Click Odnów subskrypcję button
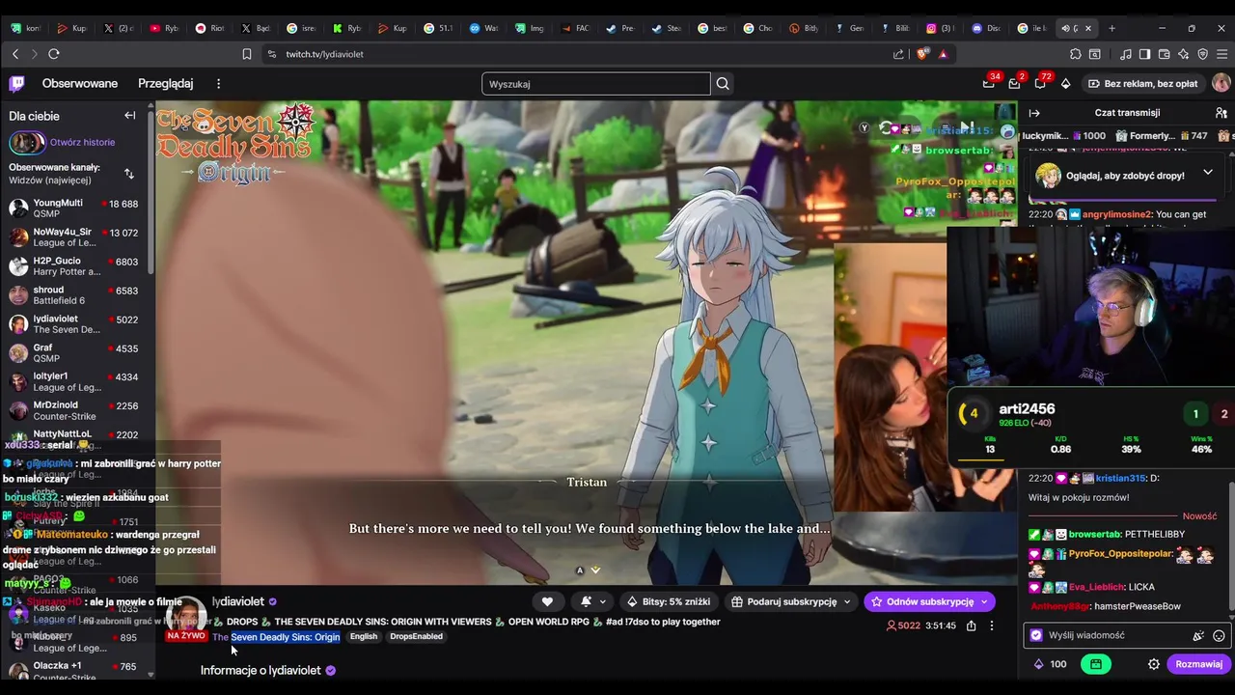This screenshot has height=695, width=1235. [930, 601]
